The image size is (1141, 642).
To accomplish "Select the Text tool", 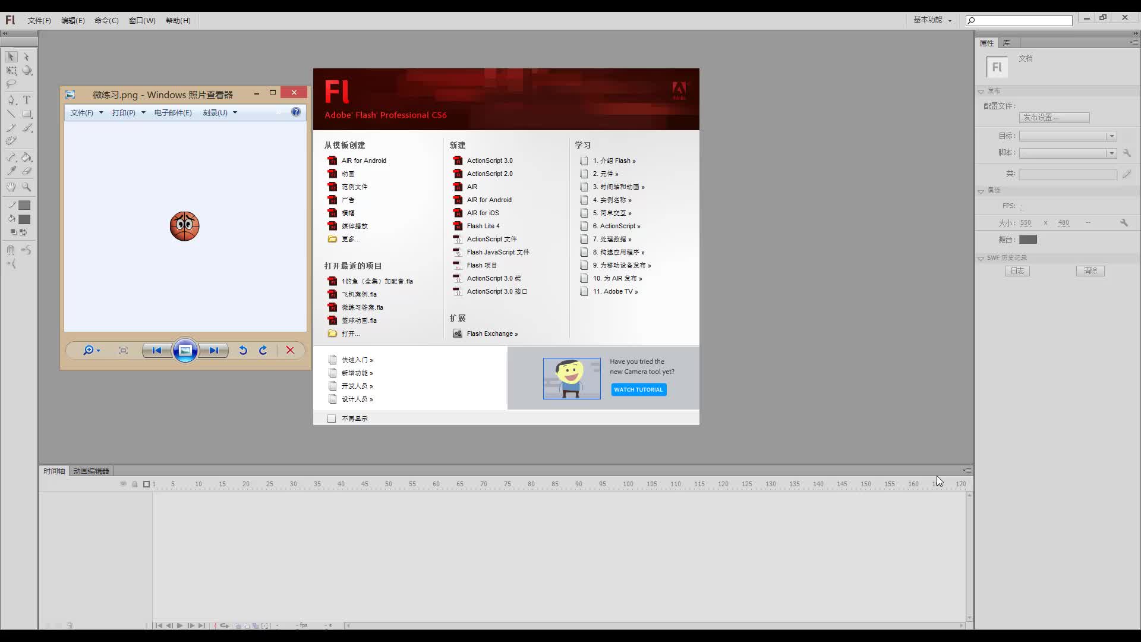I will point(27,100).
